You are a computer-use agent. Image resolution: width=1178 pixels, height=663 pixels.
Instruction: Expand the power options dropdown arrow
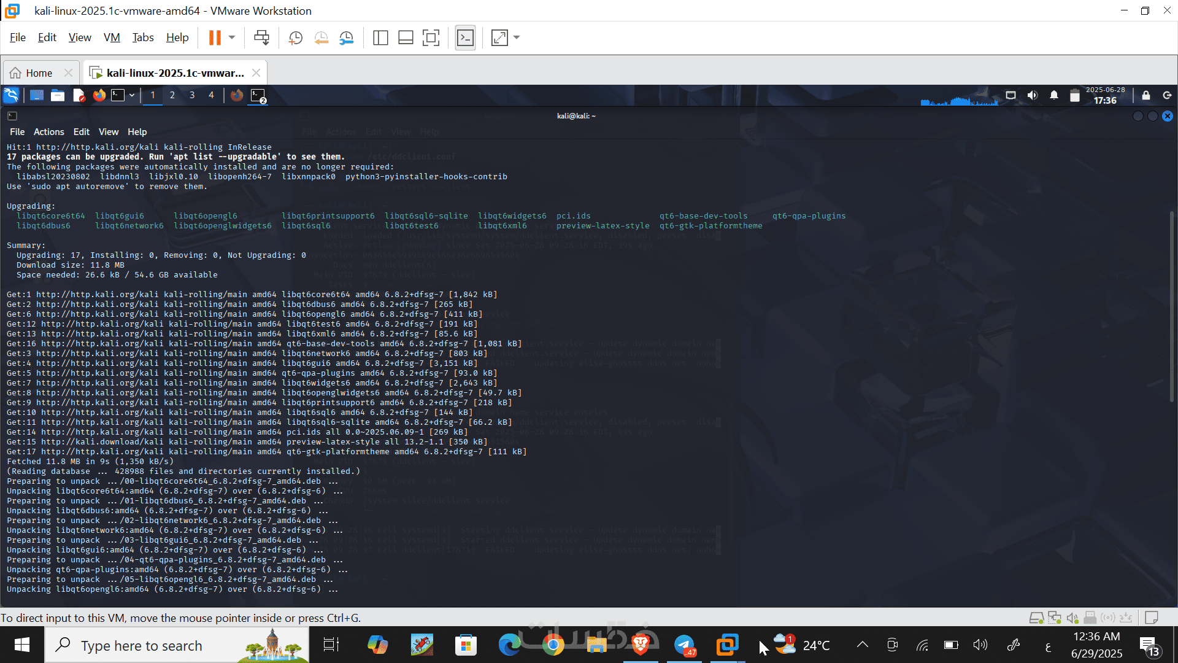point(232,38)
